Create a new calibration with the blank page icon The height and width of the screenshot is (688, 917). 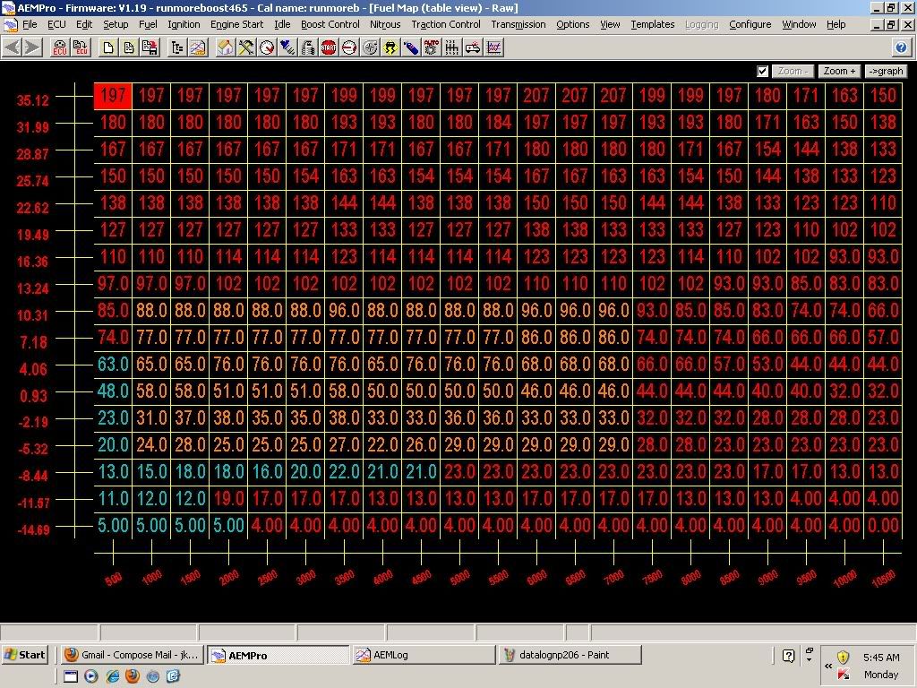(x=108, y=47)
